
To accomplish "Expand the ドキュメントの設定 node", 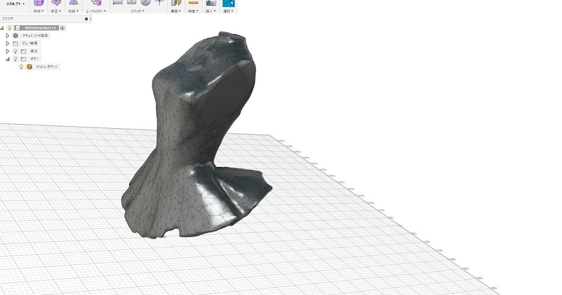I will [7, 36].
